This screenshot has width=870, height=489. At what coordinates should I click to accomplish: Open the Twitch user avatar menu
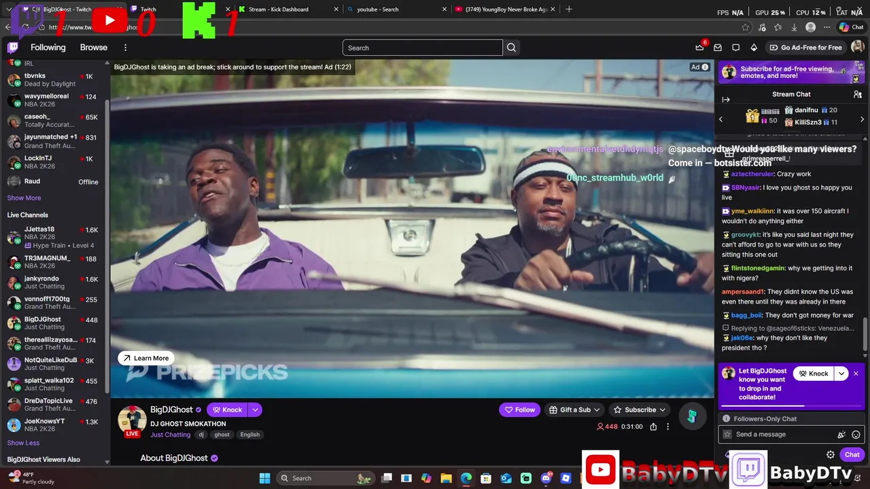click(x=857, y=48)
